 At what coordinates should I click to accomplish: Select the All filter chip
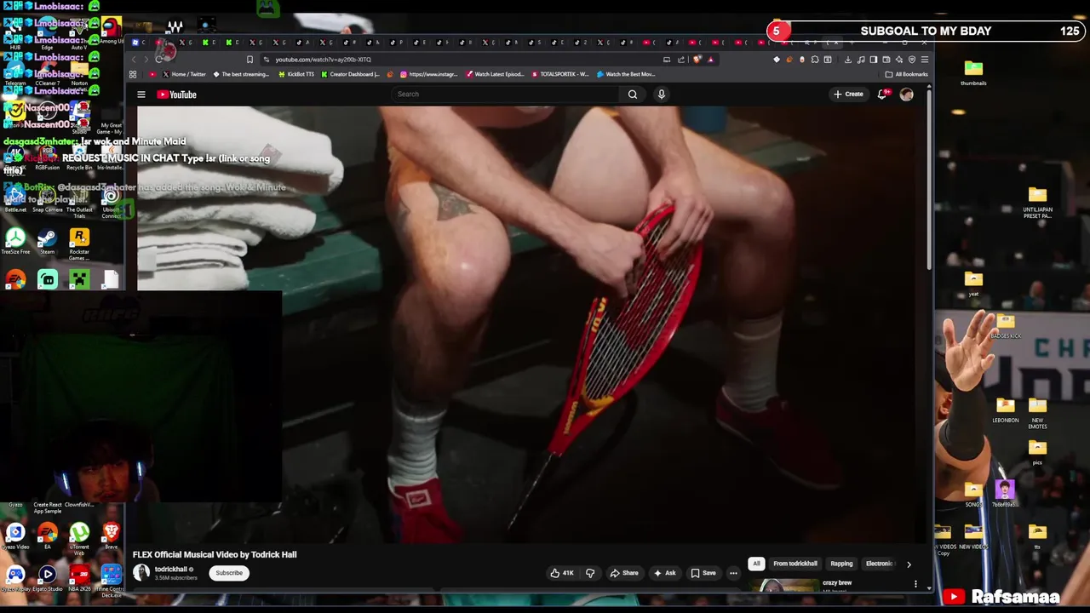tap(756, 564)
